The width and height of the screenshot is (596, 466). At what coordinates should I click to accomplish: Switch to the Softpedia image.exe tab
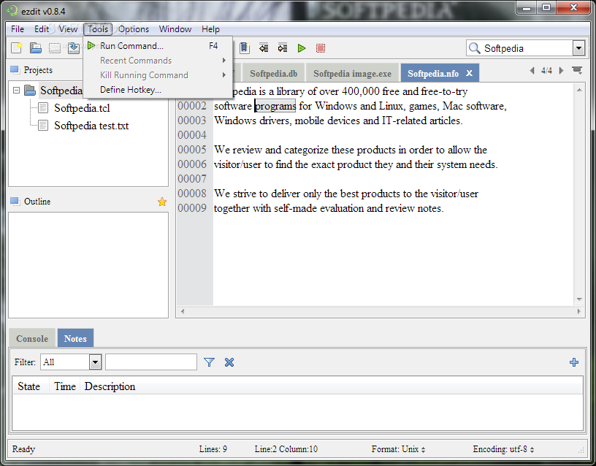[x=352, y=73]
